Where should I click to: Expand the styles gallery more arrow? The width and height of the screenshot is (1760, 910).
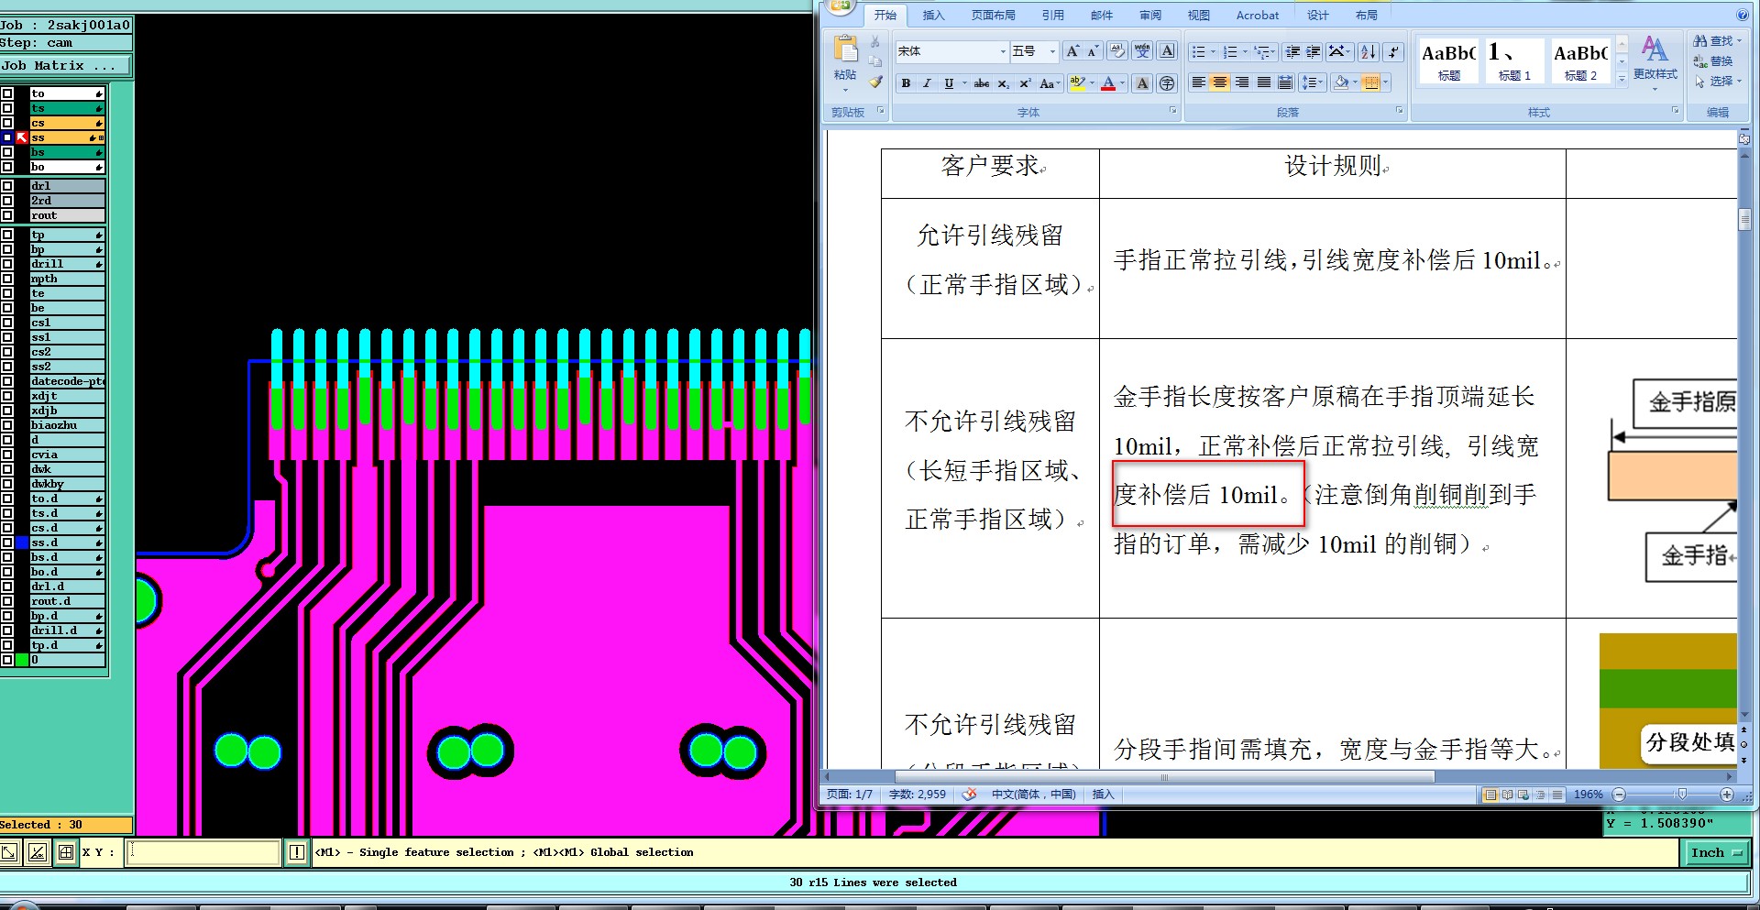coord(1622,79)
